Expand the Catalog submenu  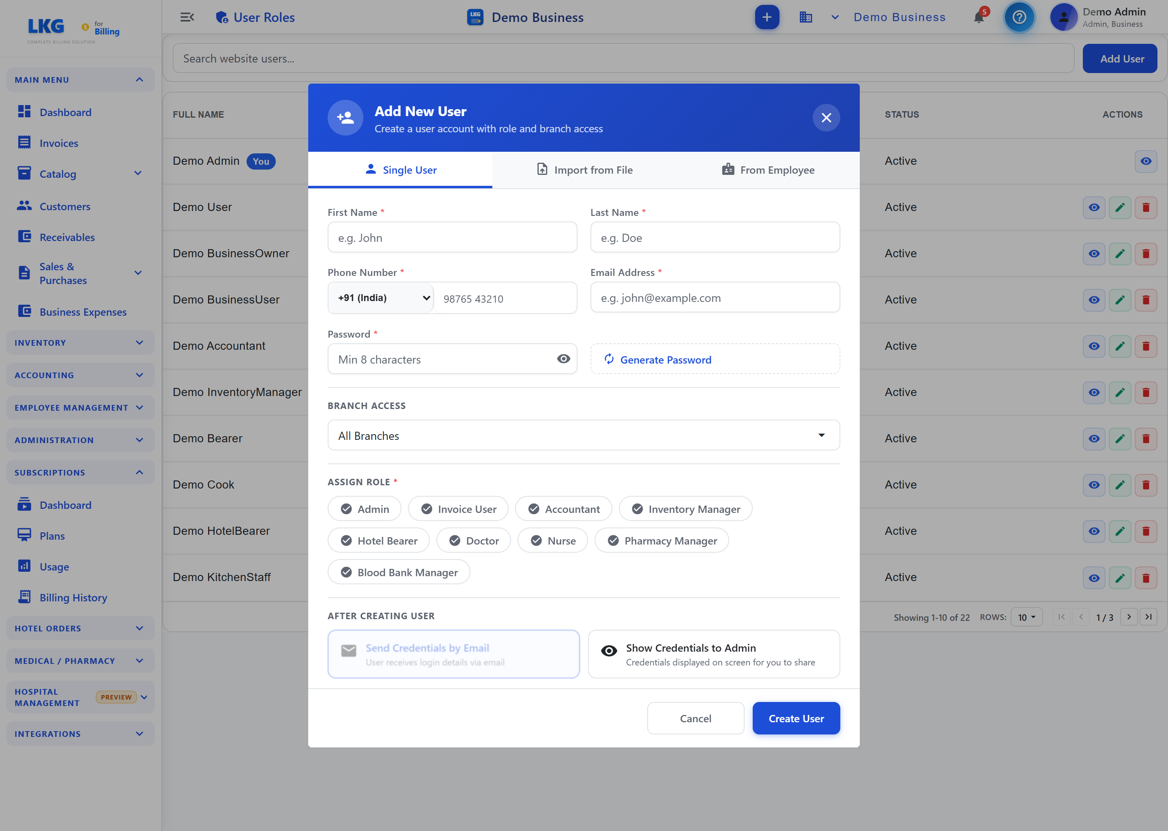coord(137,174)
